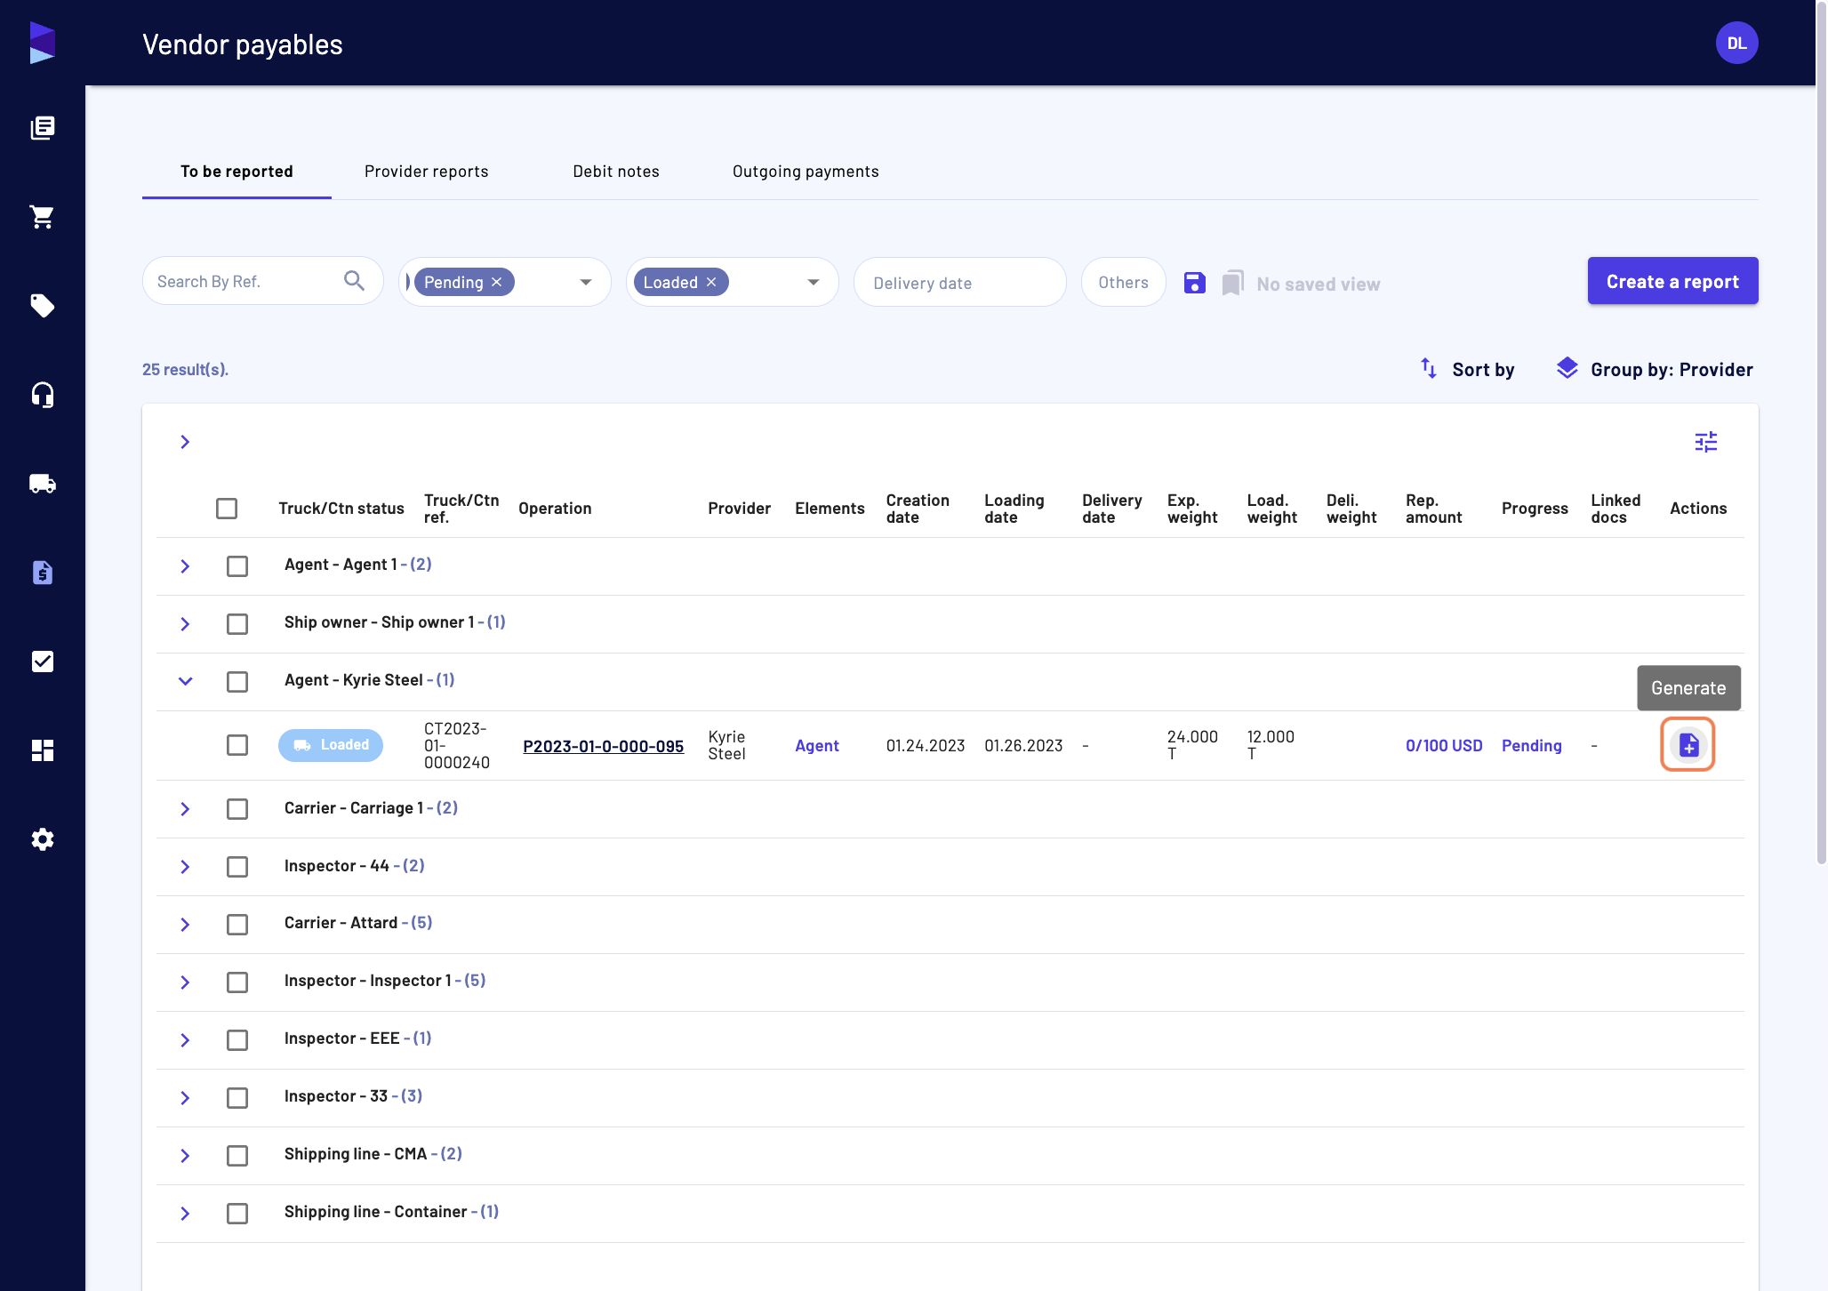
Task: Open the price tag sidebar icon
Action: (42, 306)
